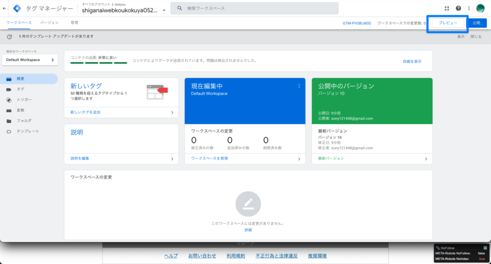The image size is (491, 264).
Task: Expand 新しいタグを追加 chevron row
Action: (x=121, y=112)
